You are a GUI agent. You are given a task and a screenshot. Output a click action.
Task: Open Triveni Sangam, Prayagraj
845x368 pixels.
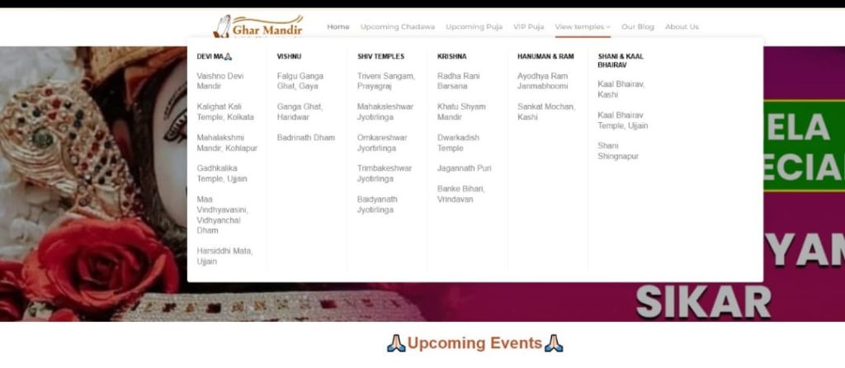[385, 81]
